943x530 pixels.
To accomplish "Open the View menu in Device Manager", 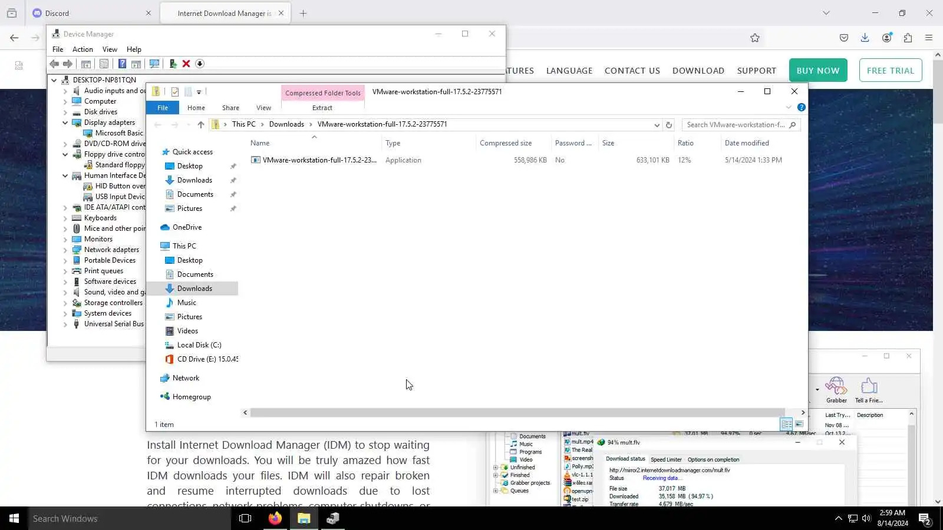I will (x=110, y=49).
